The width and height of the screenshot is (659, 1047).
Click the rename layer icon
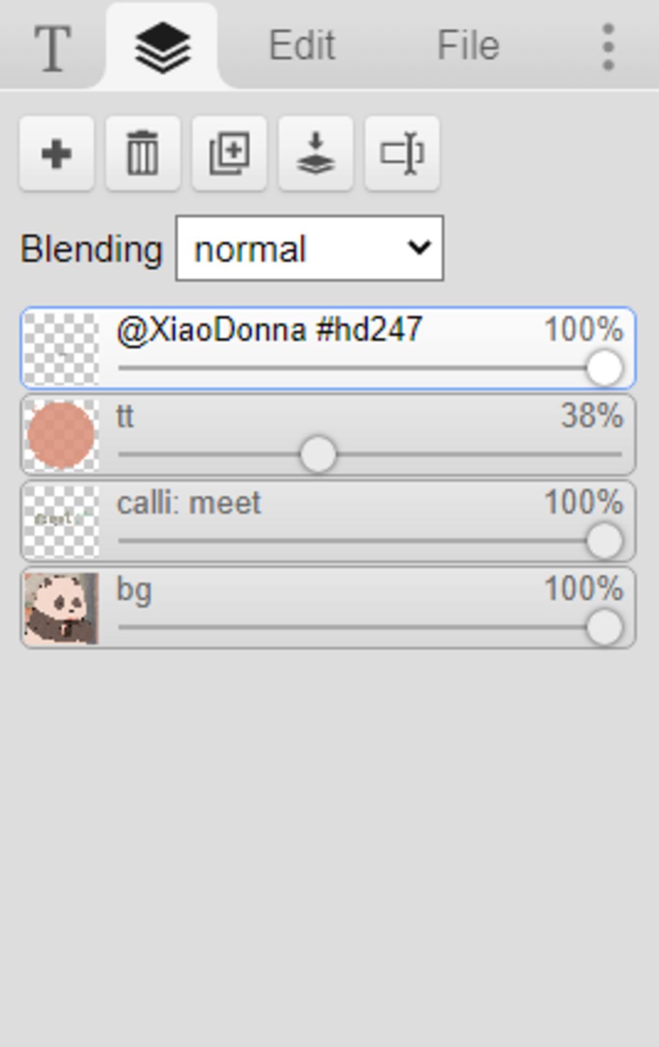pos(402,154)
